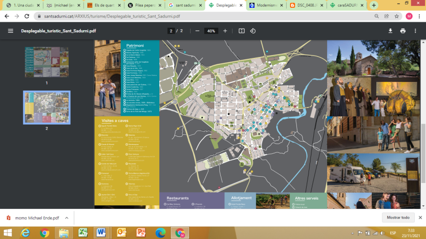Select the page 1 thumbnail
This screenshot has height=239, width=426.
pyautogui.click(x=47, y=62)
